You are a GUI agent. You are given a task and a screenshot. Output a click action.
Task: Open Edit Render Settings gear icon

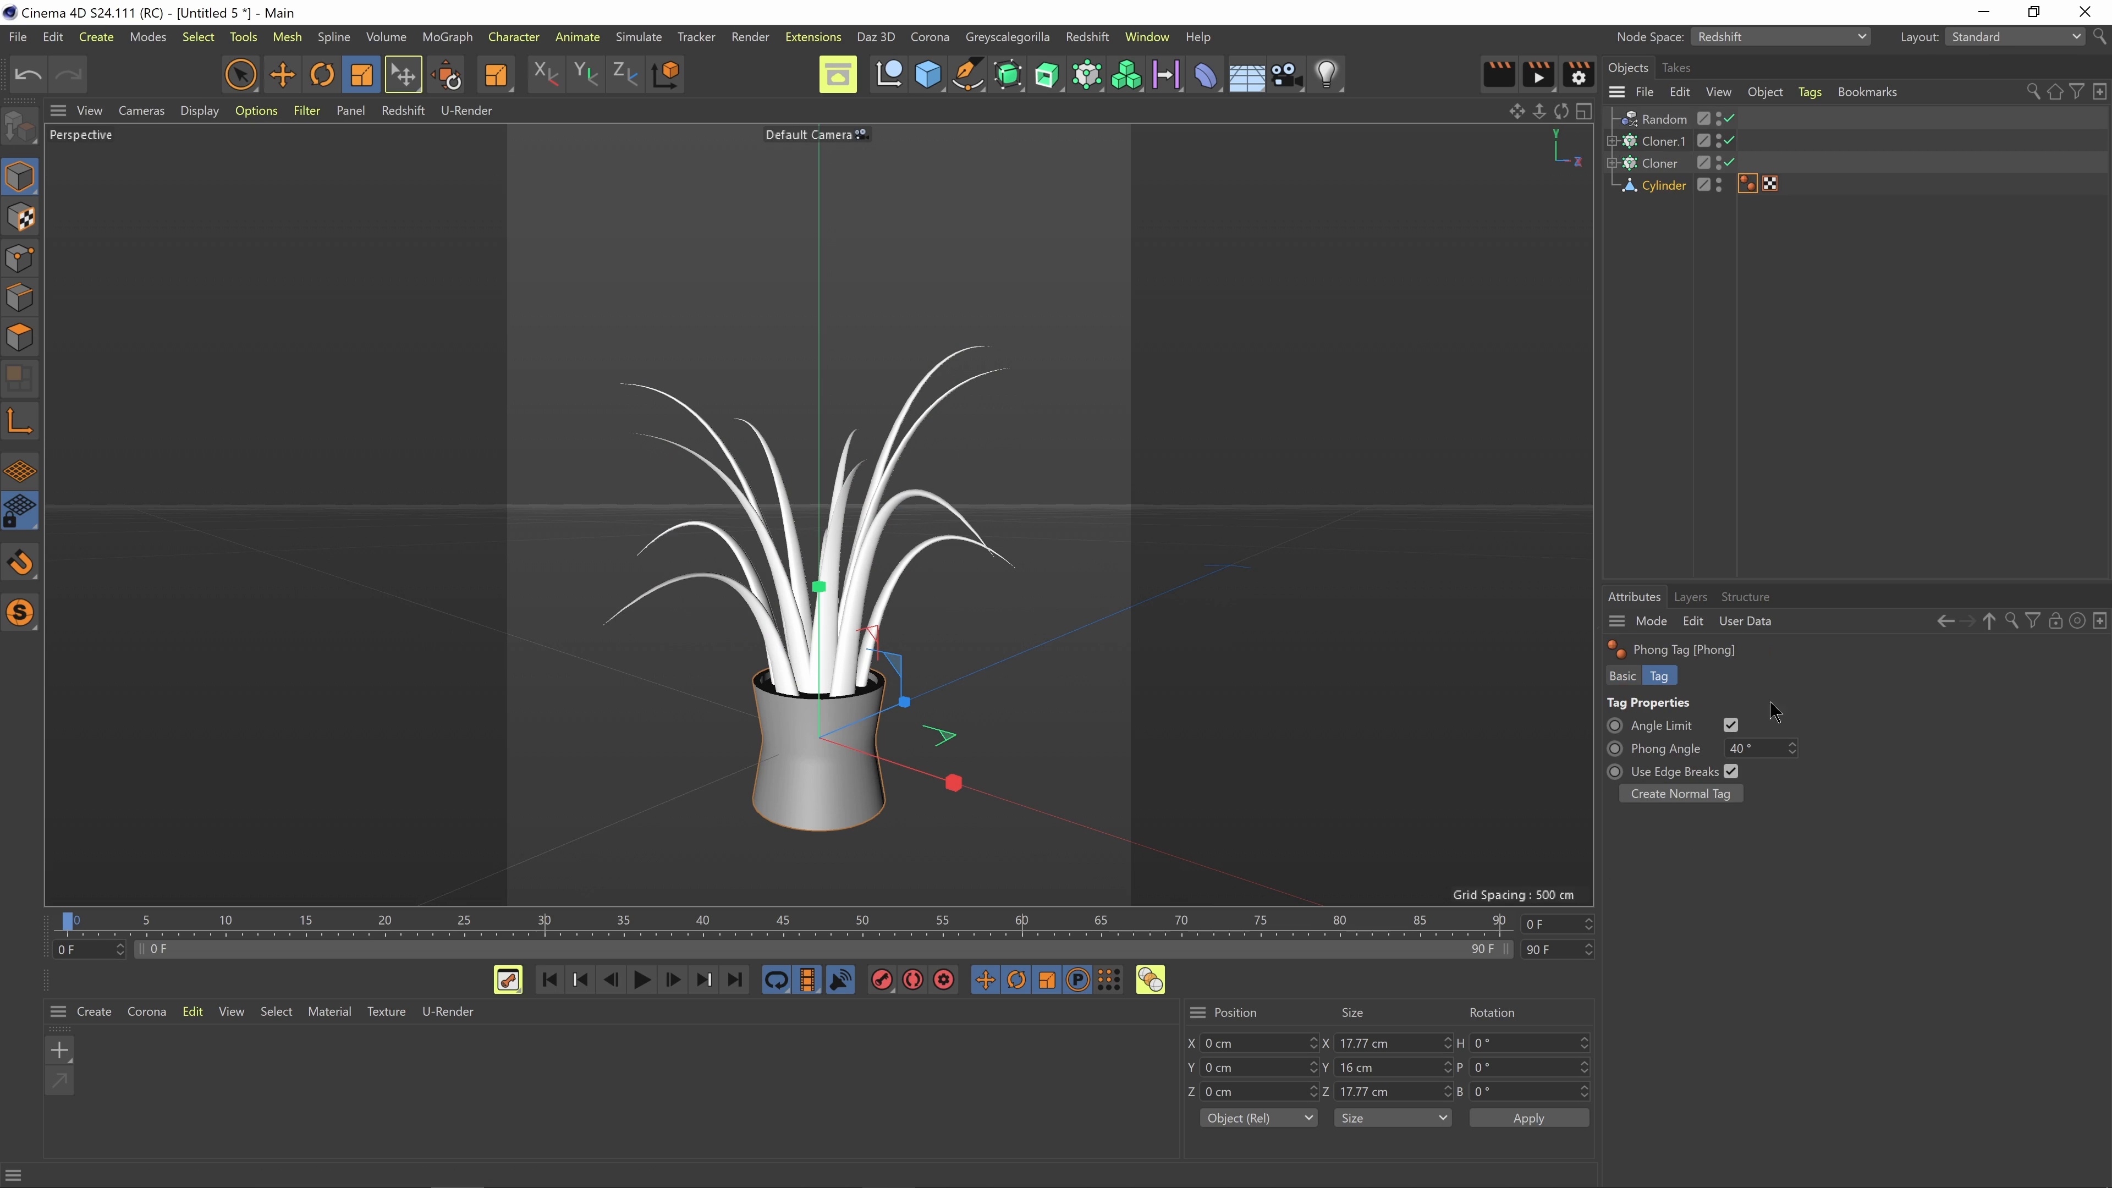coord(1579,75)
